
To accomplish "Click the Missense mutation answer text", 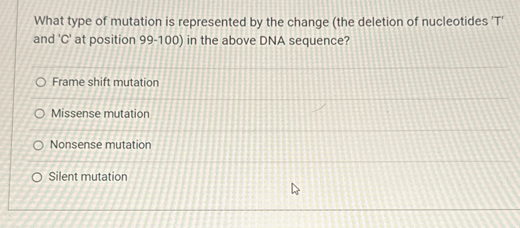I will tap(100, 114).
